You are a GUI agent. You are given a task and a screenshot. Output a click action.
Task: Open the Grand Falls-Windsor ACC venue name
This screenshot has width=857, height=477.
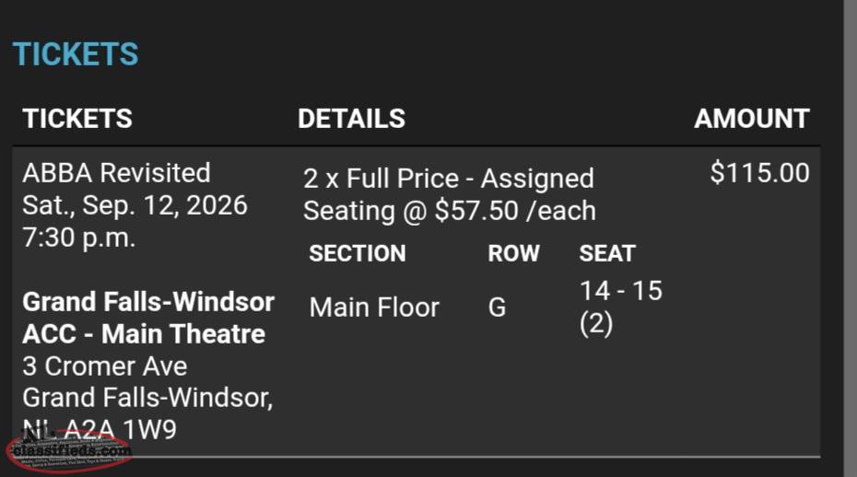[148, 318]
